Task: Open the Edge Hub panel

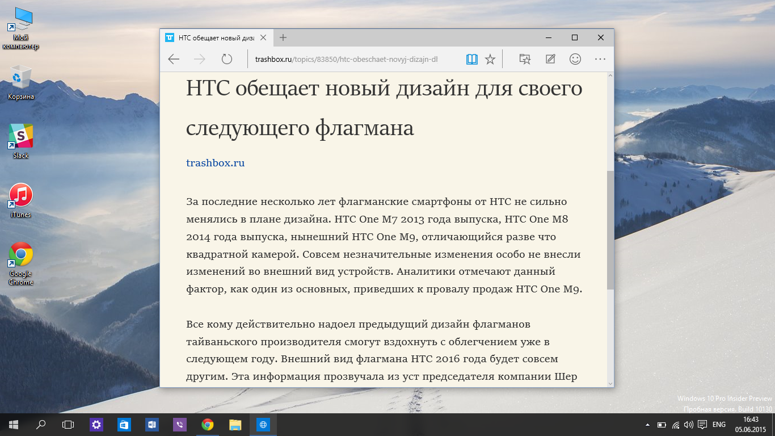Action: coord(525,59)
